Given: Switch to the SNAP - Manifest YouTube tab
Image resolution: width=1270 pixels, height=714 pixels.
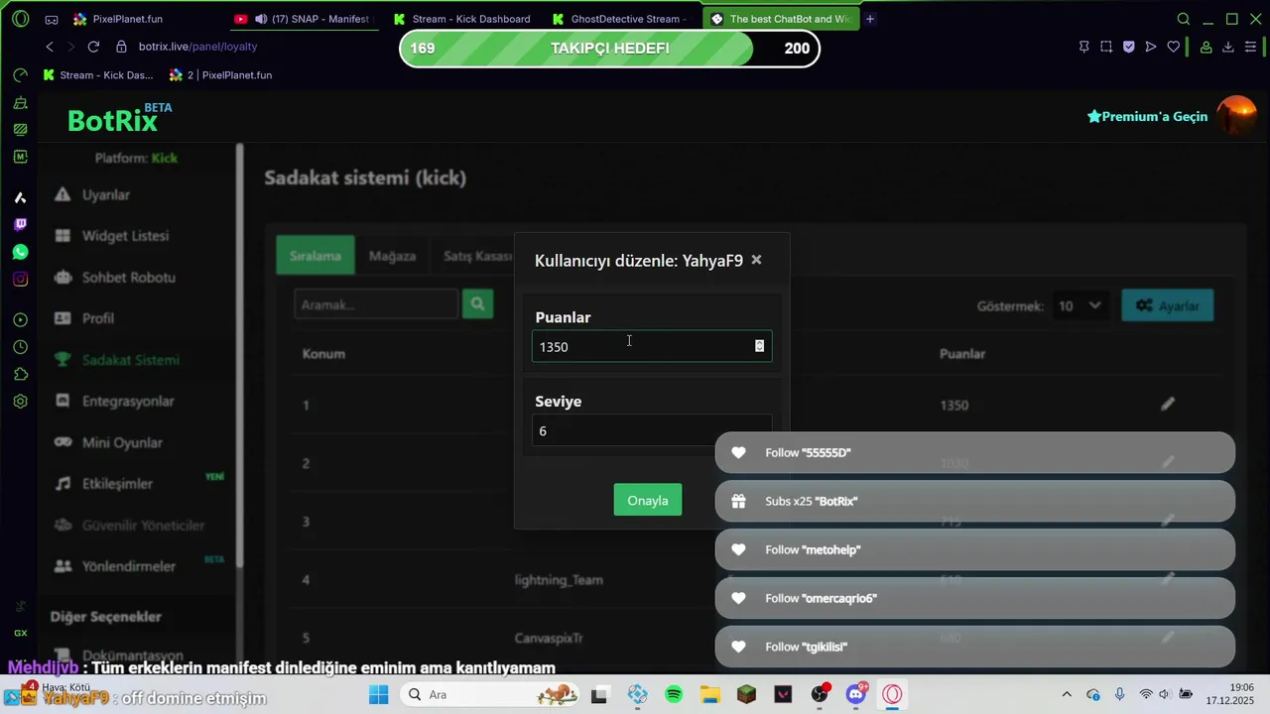Looking at the screenshot, I should click(x=303, y=19).
